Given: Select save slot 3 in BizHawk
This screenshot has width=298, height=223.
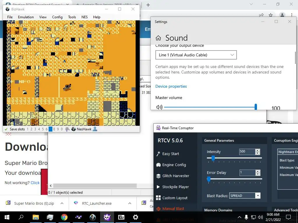Looking at the screenshot, I should [x=35, y=129].
